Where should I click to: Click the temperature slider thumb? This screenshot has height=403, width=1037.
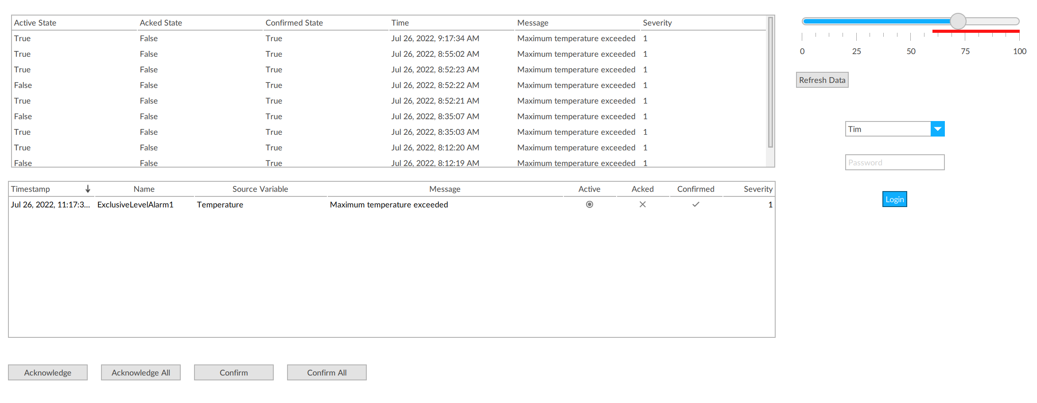pos(958,21)
